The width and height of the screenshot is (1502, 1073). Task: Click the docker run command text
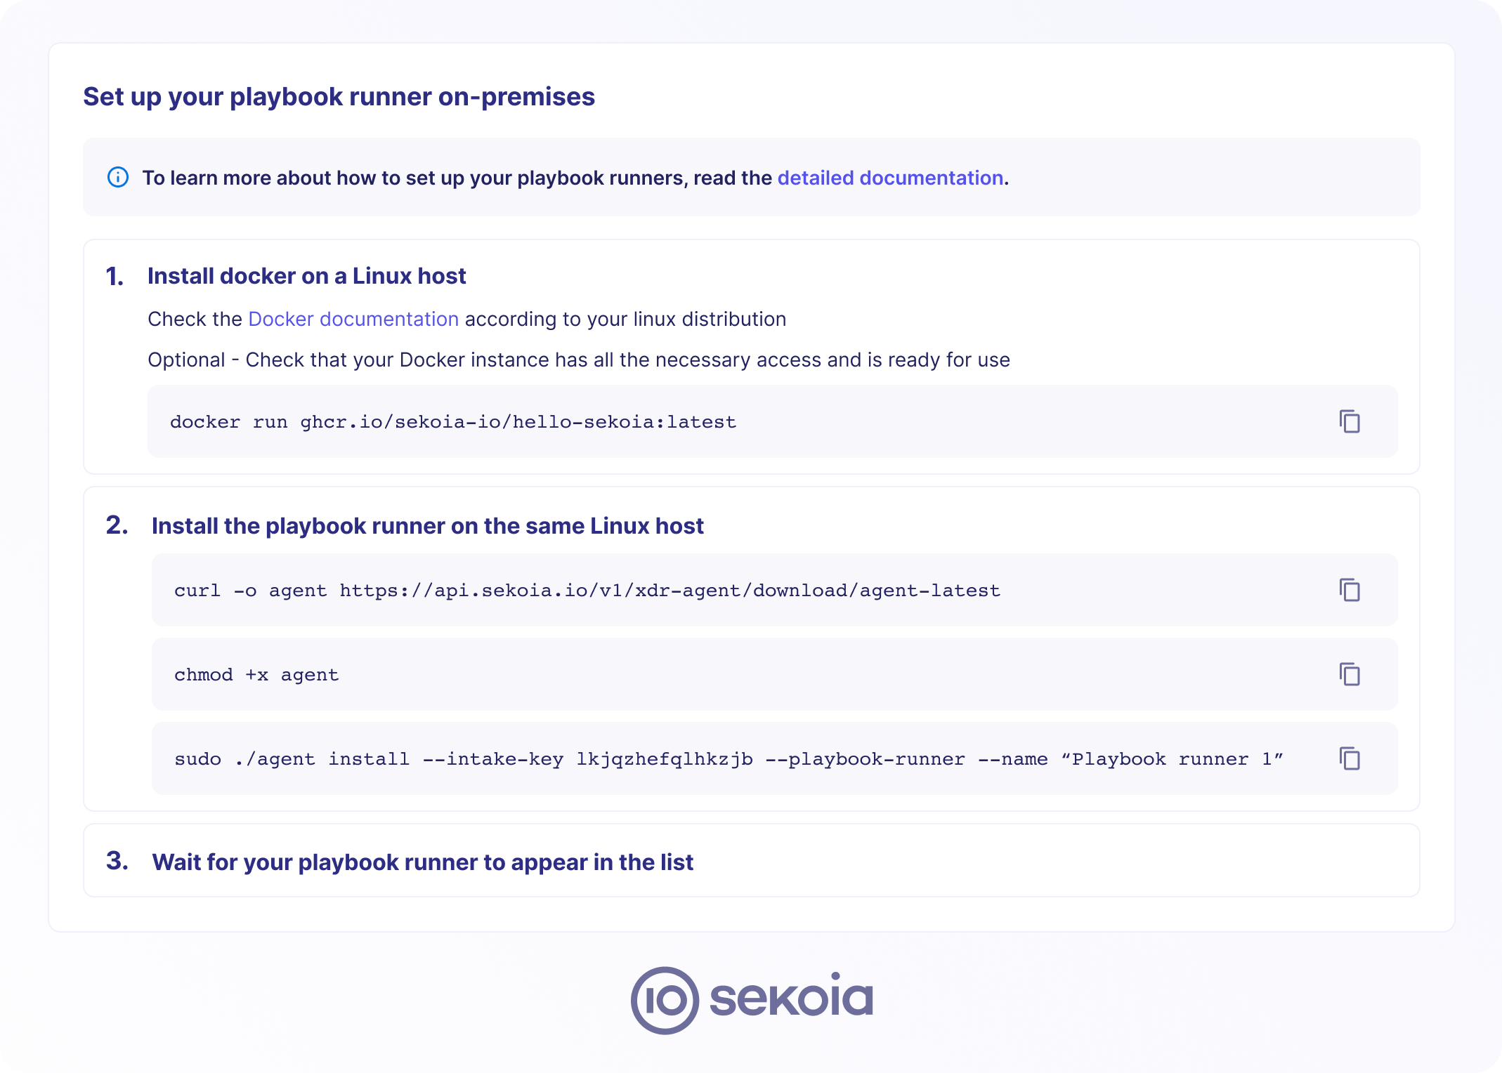(452, 422)
